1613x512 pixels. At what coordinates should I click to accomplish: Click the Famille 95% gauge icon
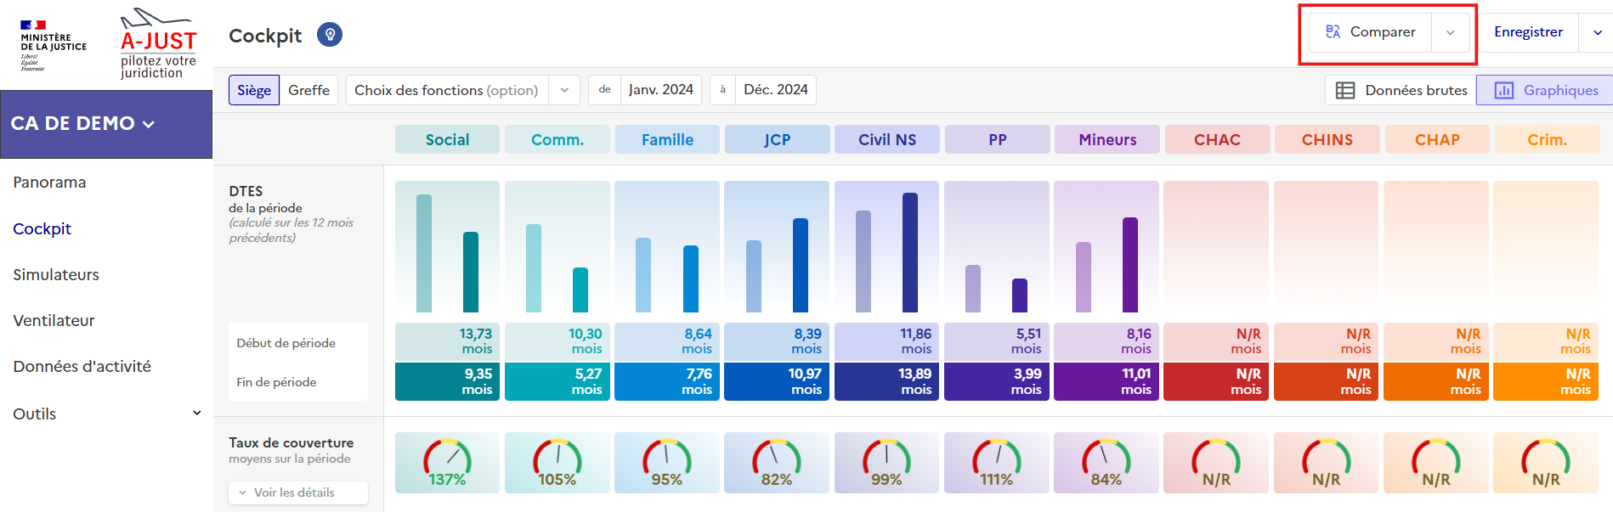coord(667,463)
